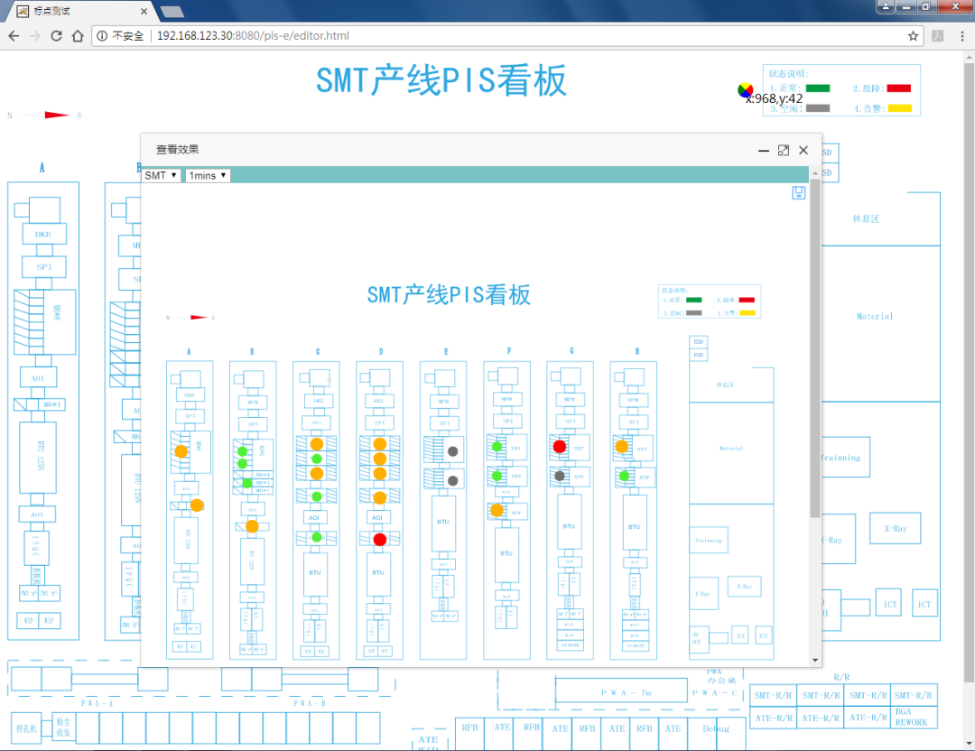Click the orange warning dot on line H
The image size is (975, 751).
pos(622,445)
